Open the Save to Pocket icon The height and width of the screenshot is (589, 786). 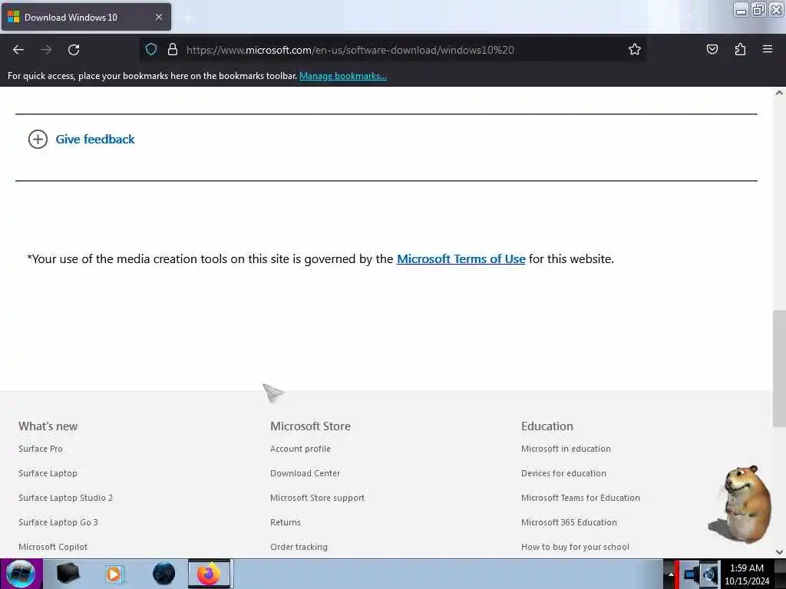click(x=712, y=49)
